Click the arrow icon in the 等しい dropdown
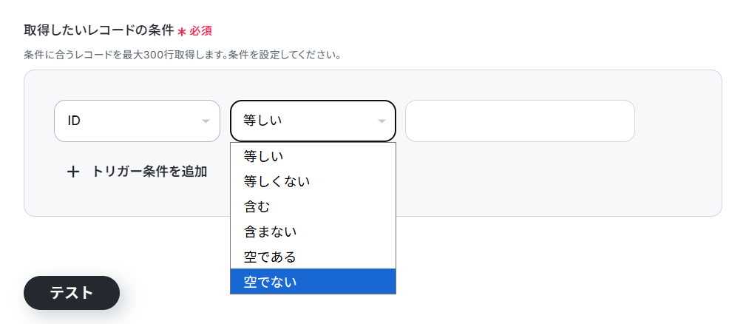 coord(381,121)
